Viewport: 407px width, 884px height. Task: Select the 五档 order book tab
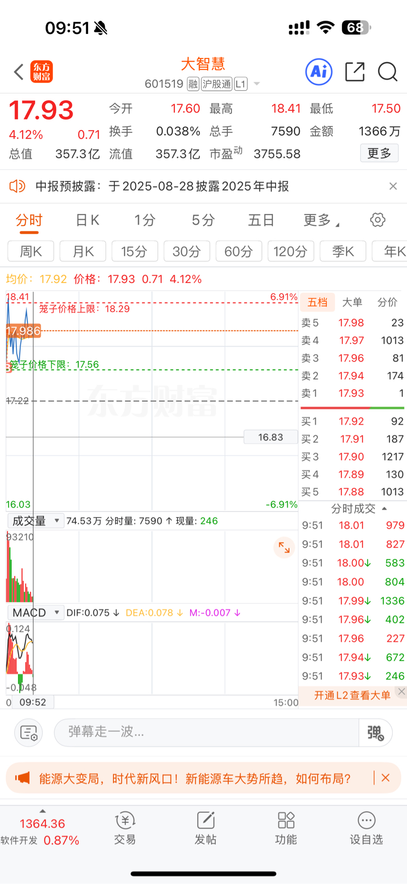click(317, 302)
